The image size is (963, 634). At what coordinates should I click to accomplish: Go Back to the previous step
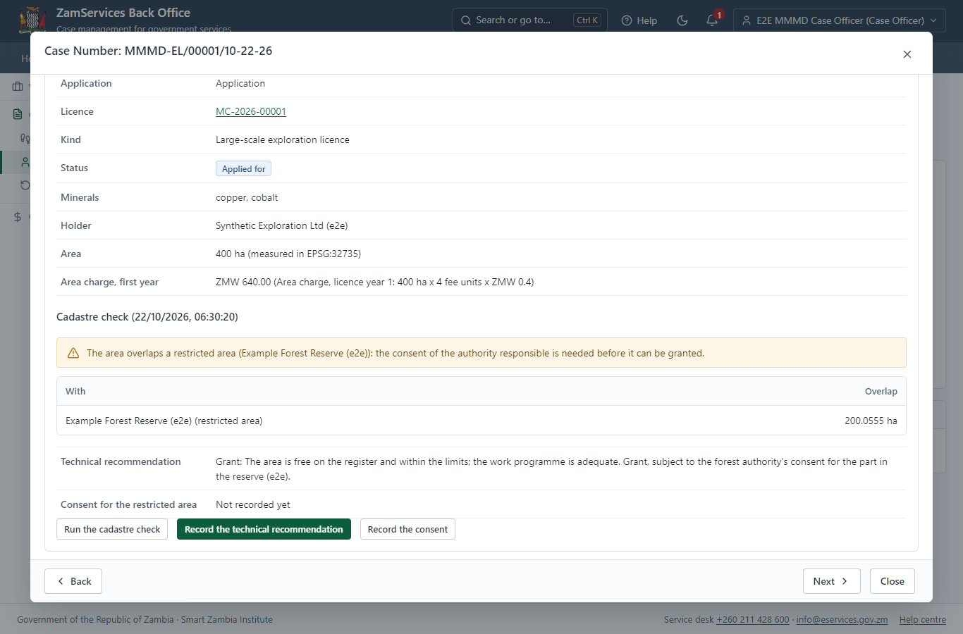73,581
